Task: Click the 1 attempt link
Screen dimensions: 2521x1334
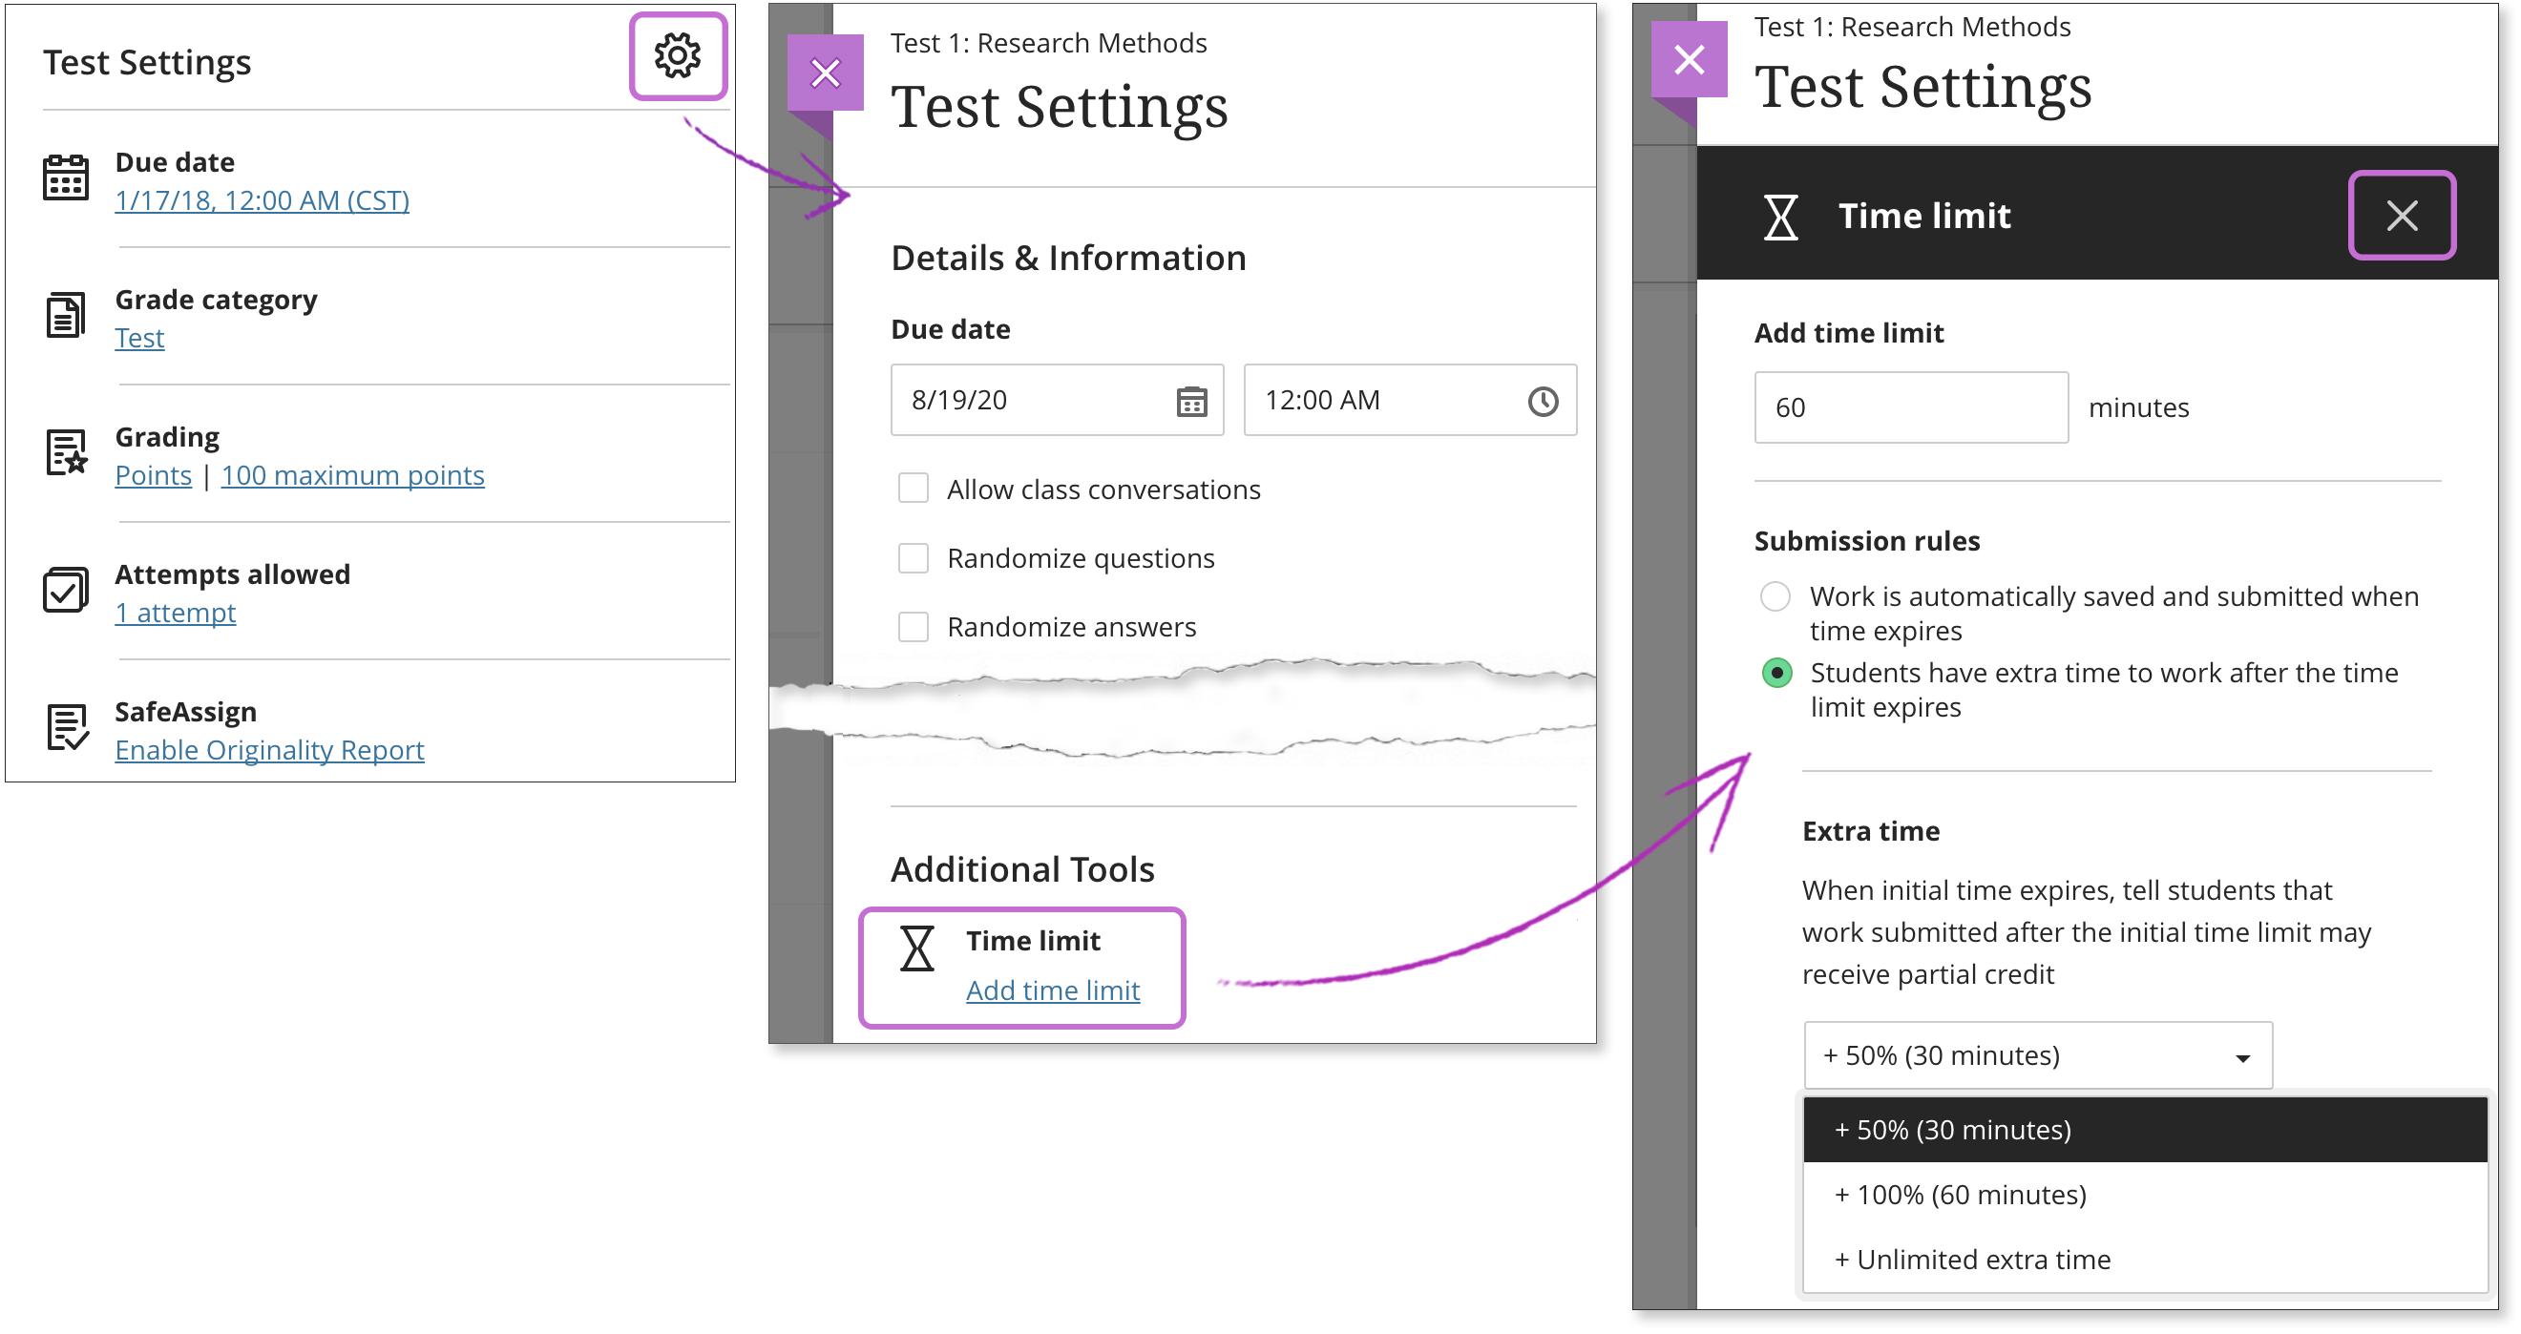Action: tap(176, 613)
